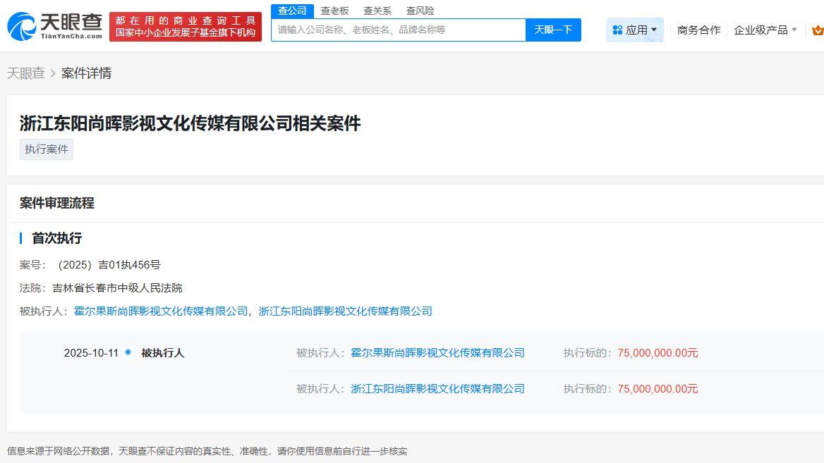Click court name 吉林省长春市中级人民法院
The image size is (824, 463).
click(x=117, y=288)
